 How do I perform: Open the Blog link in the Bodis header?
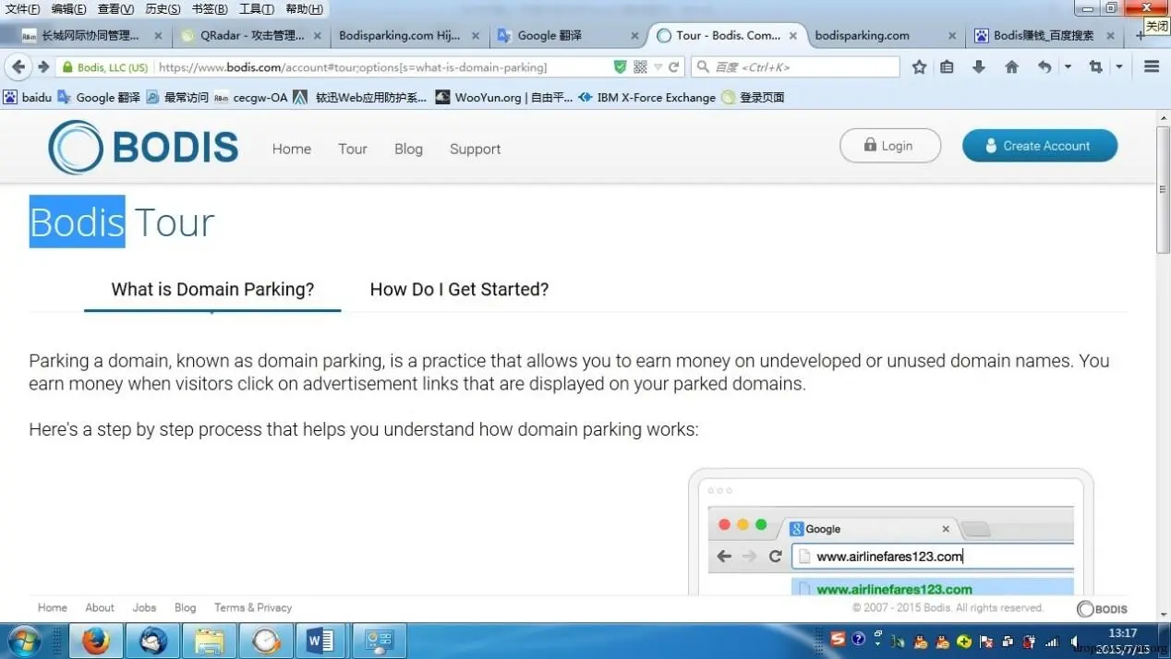408,149
